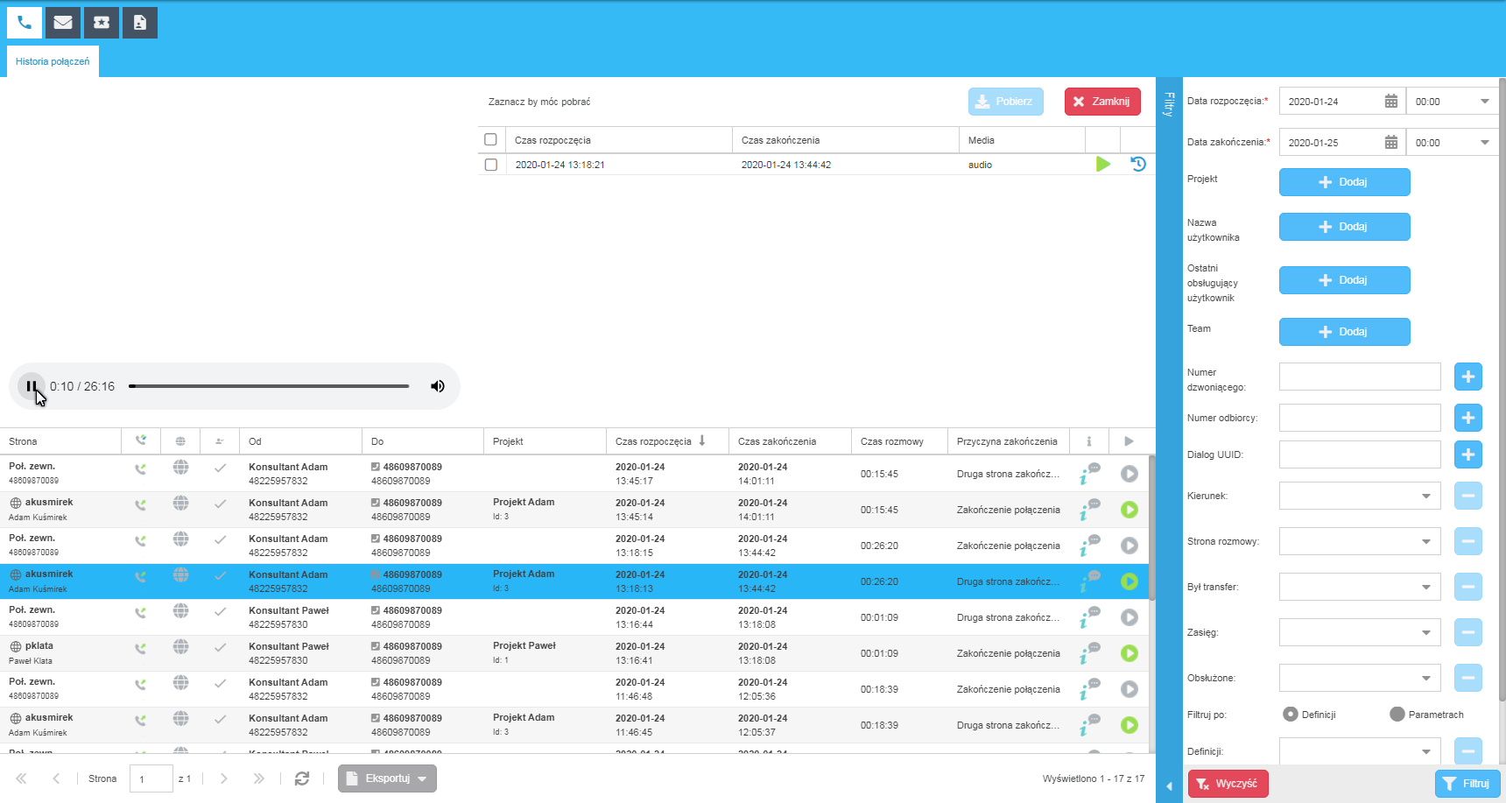Click minus button beside Zasięg

pos(1468,632)
